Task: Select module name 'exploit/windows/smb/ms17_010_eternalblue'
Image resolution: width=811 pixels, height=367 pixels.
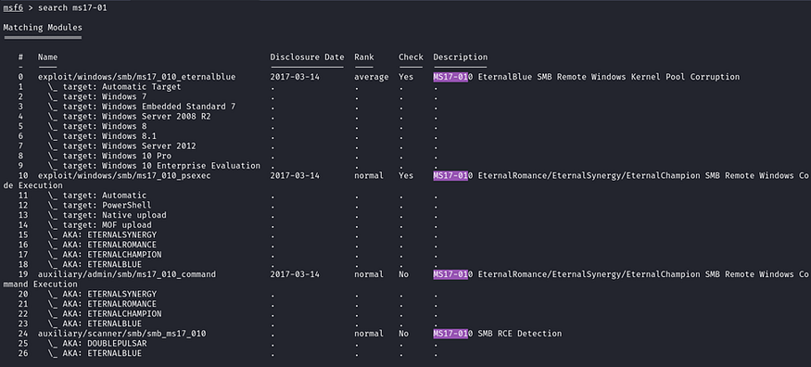Action: coord(136,77)
